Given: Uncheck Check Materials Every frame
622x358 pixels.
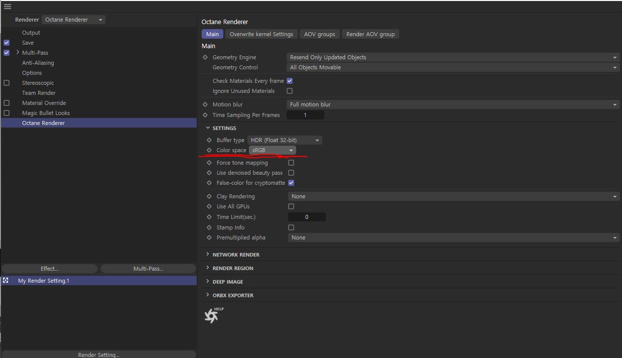Looking at the screenshot, I should [290, 81].
